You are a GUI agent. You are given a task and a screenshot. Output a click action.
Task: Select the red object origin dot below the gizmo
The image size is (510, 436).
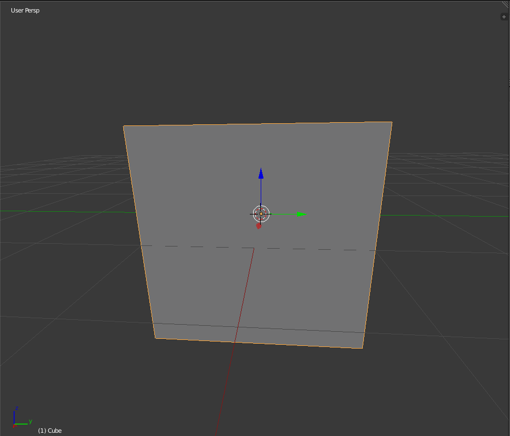coord(259,226)
